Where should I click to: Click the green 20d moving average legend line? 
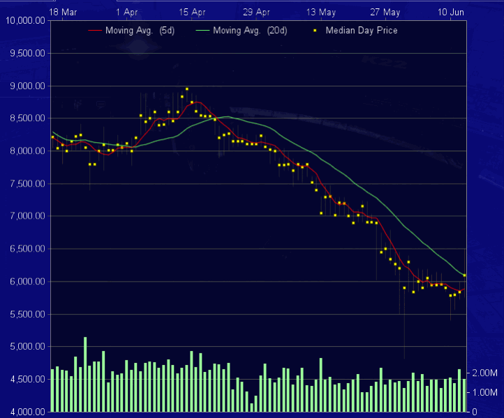point(202,31)
